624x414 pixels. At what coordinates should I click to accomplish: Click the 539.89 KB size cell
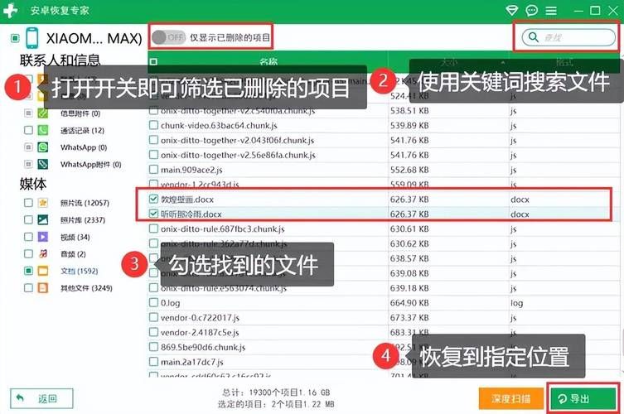coord(409,126)
